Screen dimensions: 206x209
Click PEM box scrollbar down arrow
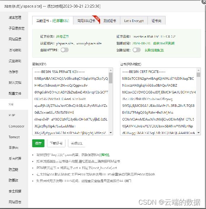pyautogui.click(x=198, y=133)
